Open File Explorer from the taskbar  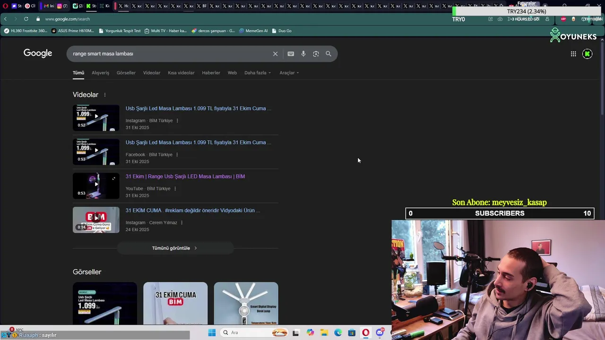(324, 333)
